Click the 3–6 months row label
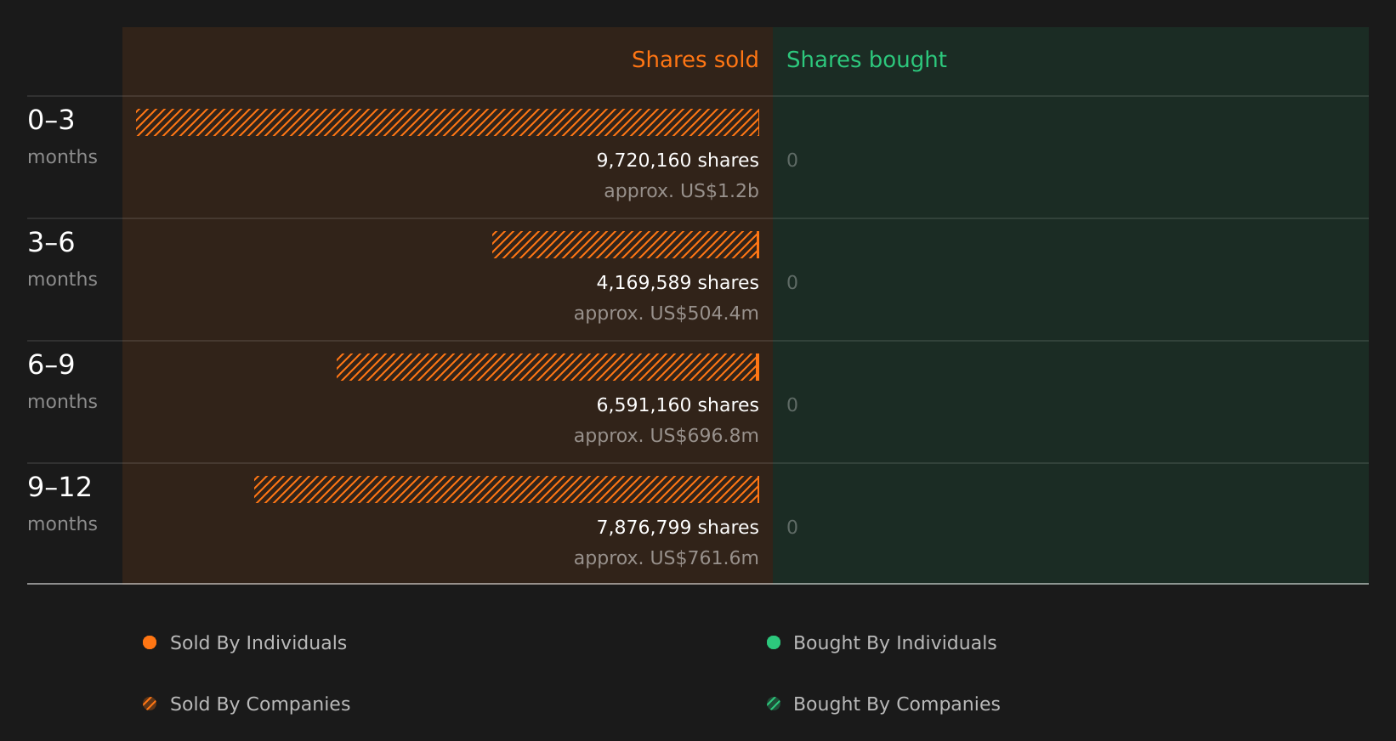Image resolution: width=1396 pixels, height=741 pixels. pyautogui.click(x=62, y=258)
